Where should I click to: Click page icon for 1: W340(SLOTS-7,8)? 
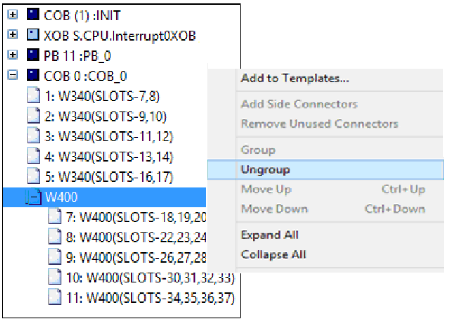coord(33,96)
